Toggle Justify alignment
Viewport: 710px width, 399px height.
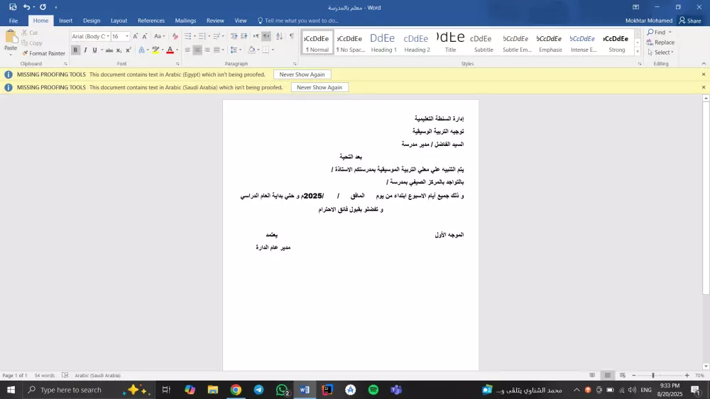coord(217,50)
